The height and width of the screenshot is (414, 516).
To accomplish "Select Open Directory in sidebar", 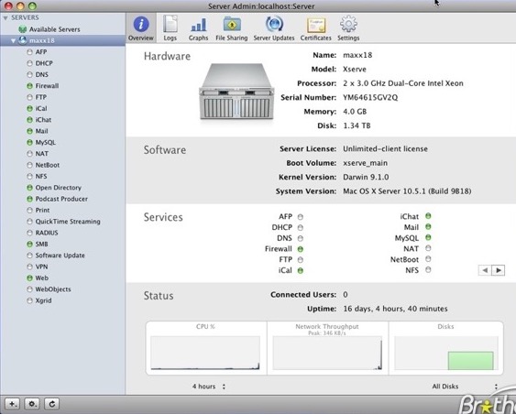I will coord(59,188).
